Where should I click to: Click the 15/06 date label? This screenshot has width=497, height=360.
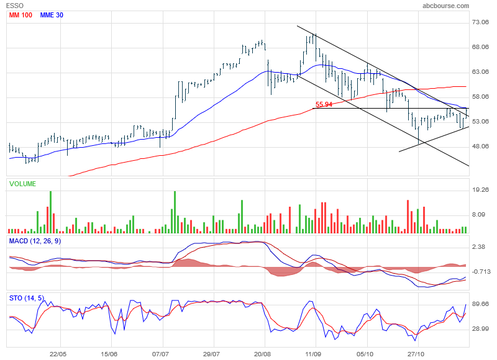coord(109,354)
